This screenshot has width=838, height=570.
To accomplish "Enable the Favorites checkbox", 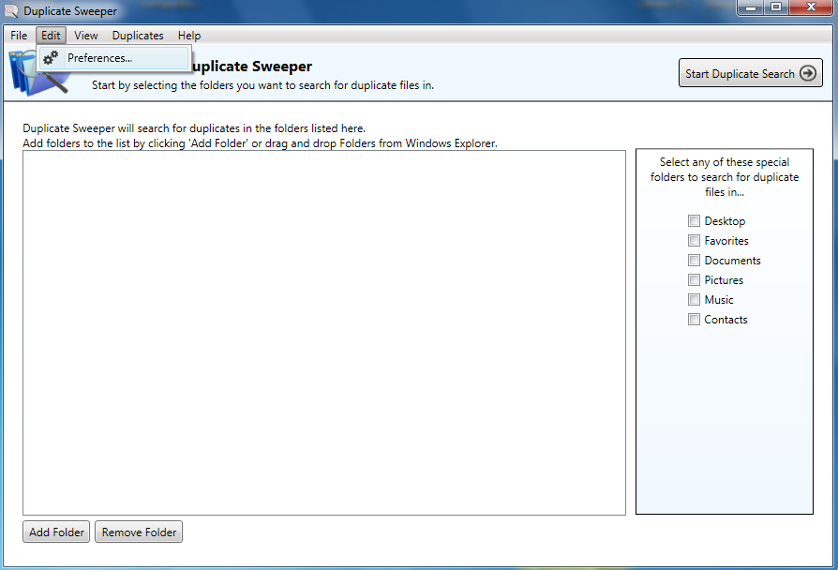I will pos(694,241).
